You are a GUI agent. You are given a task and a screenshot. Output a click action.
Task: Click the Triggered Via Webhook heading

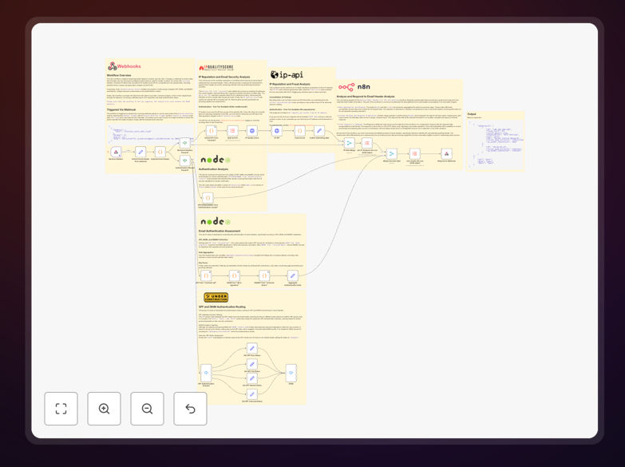click(x=121, y=109)
